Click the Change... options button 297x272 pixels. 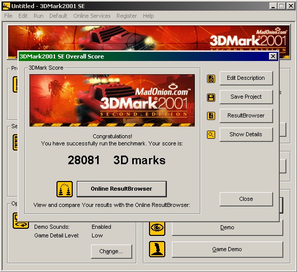(x=111, y=251)
